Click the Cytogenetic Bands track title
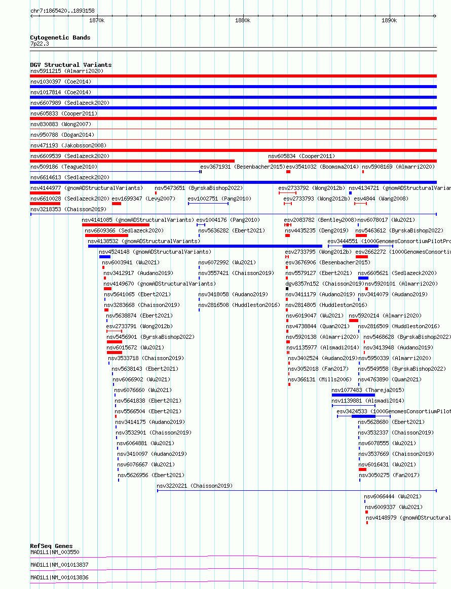The image size is (451, 589). pyautogui.click(x=60, y=37)
